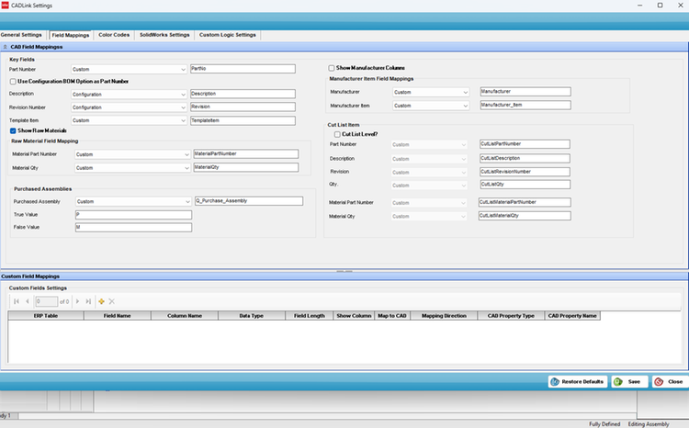Edit the Revision property name field

[x=243, y=107]
